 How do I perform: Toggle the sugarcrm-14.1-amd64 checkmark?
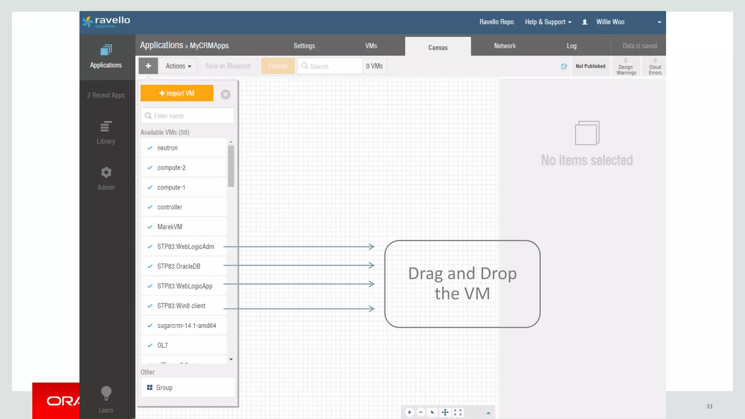[150, 326]
